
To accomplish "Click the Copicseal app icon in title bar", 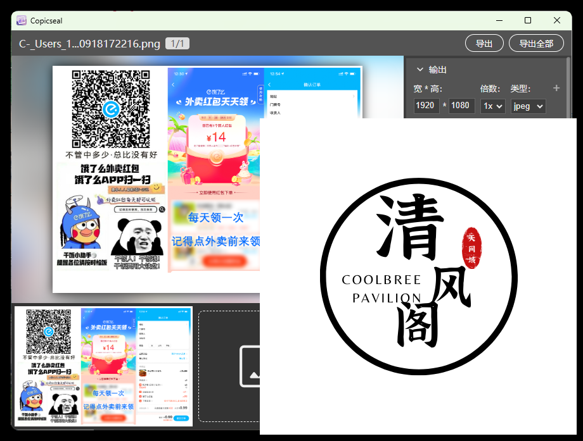I will click(22, 20).
